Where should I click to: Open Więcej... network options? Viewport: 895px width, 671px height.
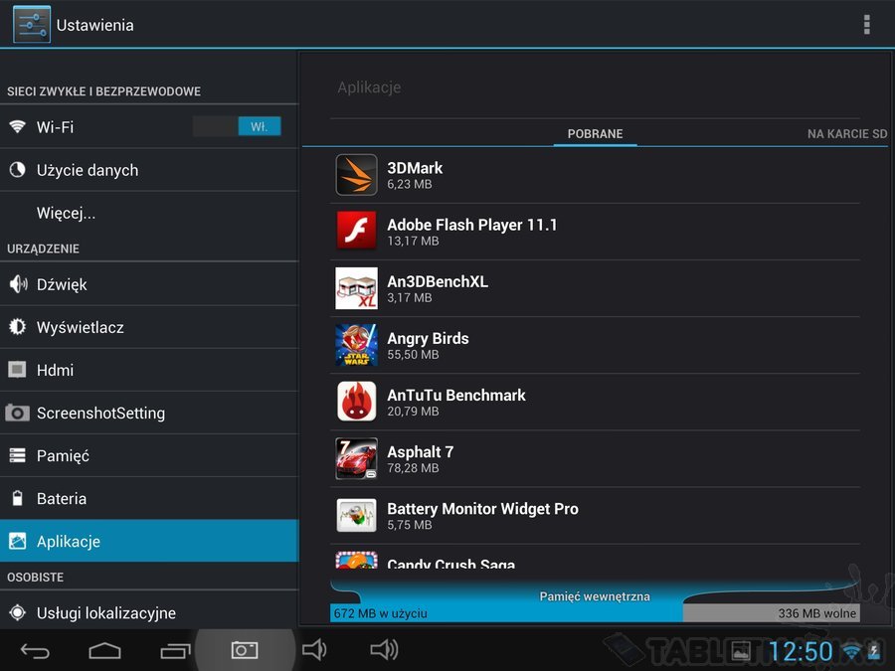point(149,213)
